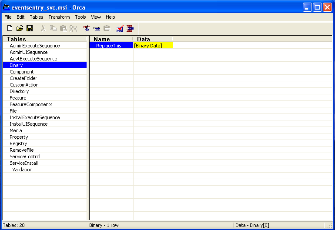
Task: Select the Directory table
Action: tap(45, 91)
